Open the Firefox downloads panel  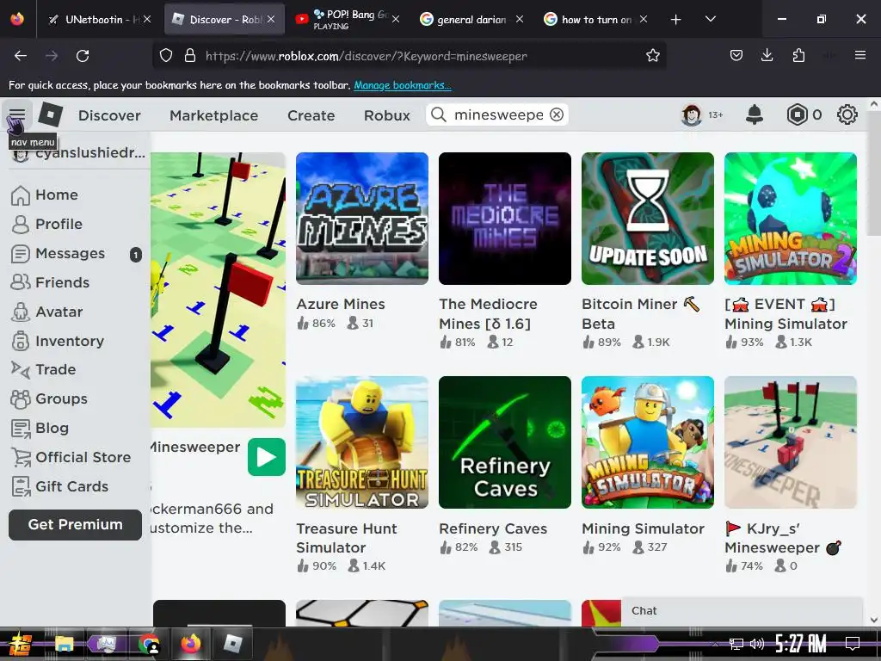[767, 55]
